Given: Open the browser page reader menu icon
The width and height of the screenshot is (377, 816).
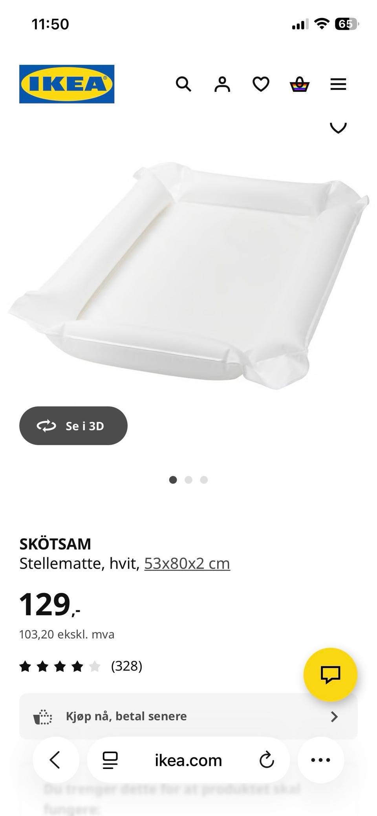Looking at the screenshot, I should (x=110, y=760).
